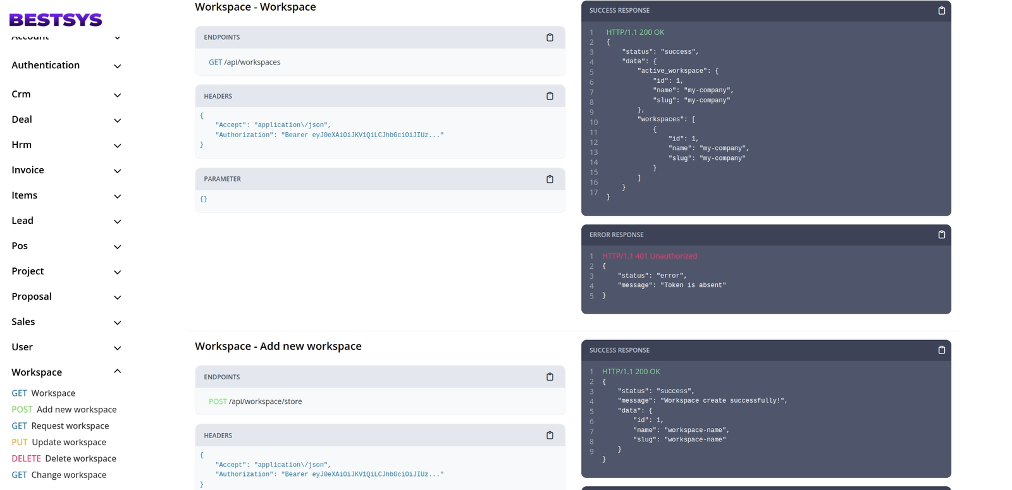Expand the Authentication sidebar section
The image size is (1012, 490).
click(117, 66)
